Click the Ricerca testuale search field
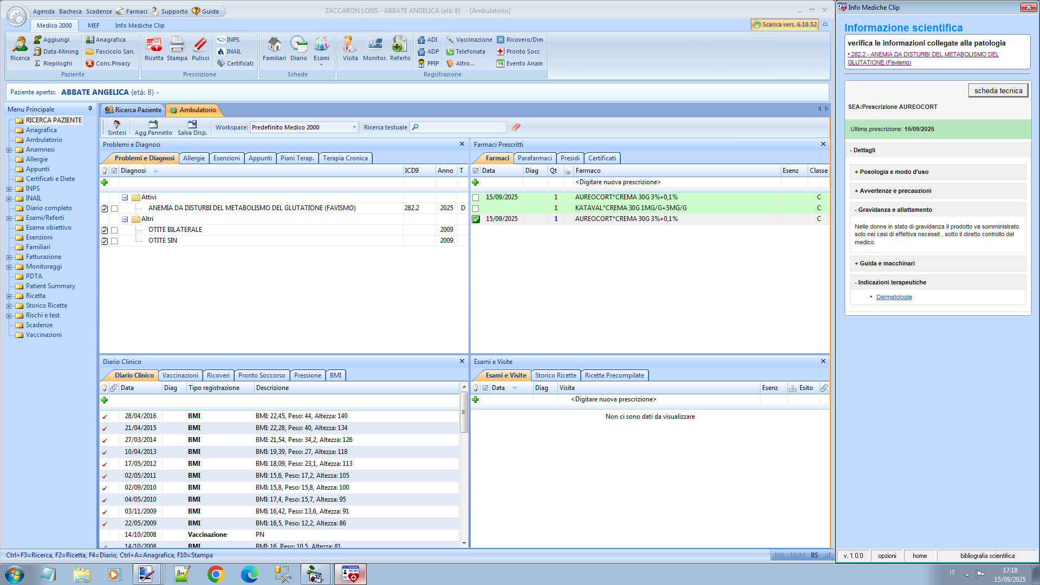 point(460,127)
